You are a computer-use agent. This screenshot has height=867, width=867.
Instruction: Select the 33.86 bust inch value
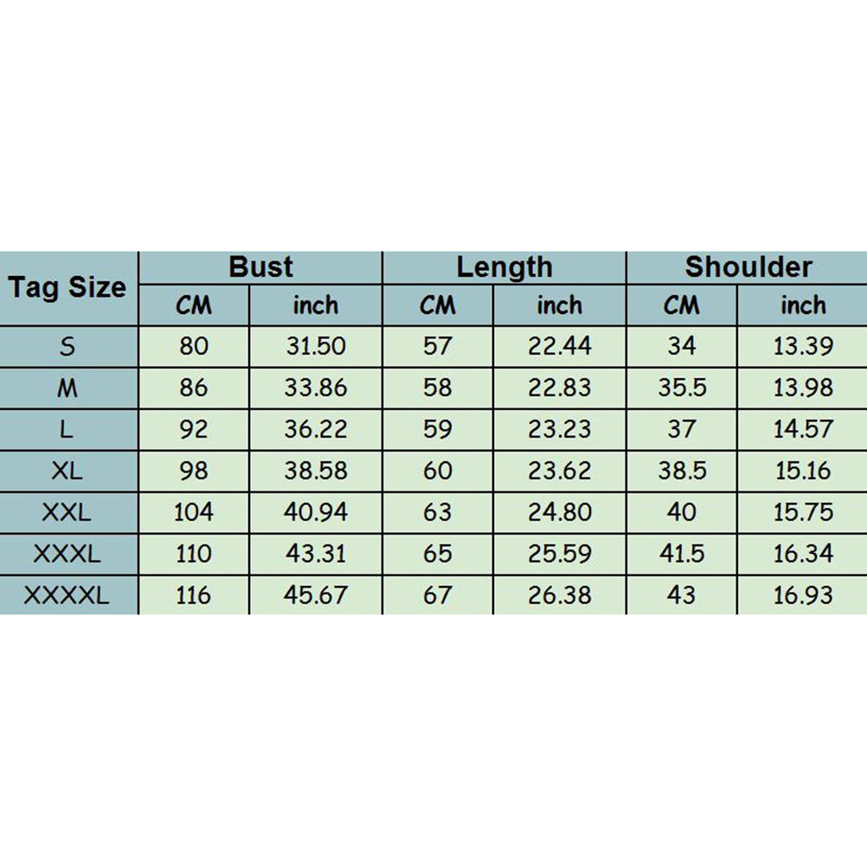point(316,388)
